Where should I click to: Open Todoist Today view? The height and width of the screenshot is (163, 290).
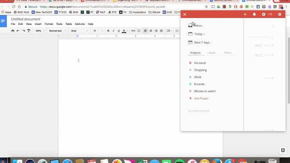tap(196, 34)
